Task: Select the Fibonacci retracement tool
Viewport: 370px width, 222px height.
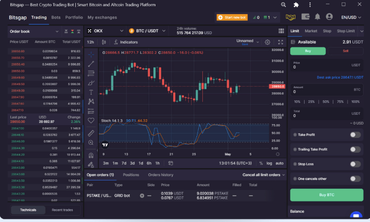Action: (91, 73)
